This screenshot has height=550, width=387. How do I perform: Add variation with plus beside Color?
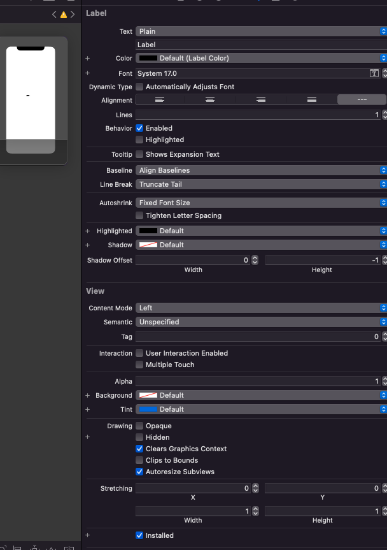pyautogui.click(x=88, y=58)
